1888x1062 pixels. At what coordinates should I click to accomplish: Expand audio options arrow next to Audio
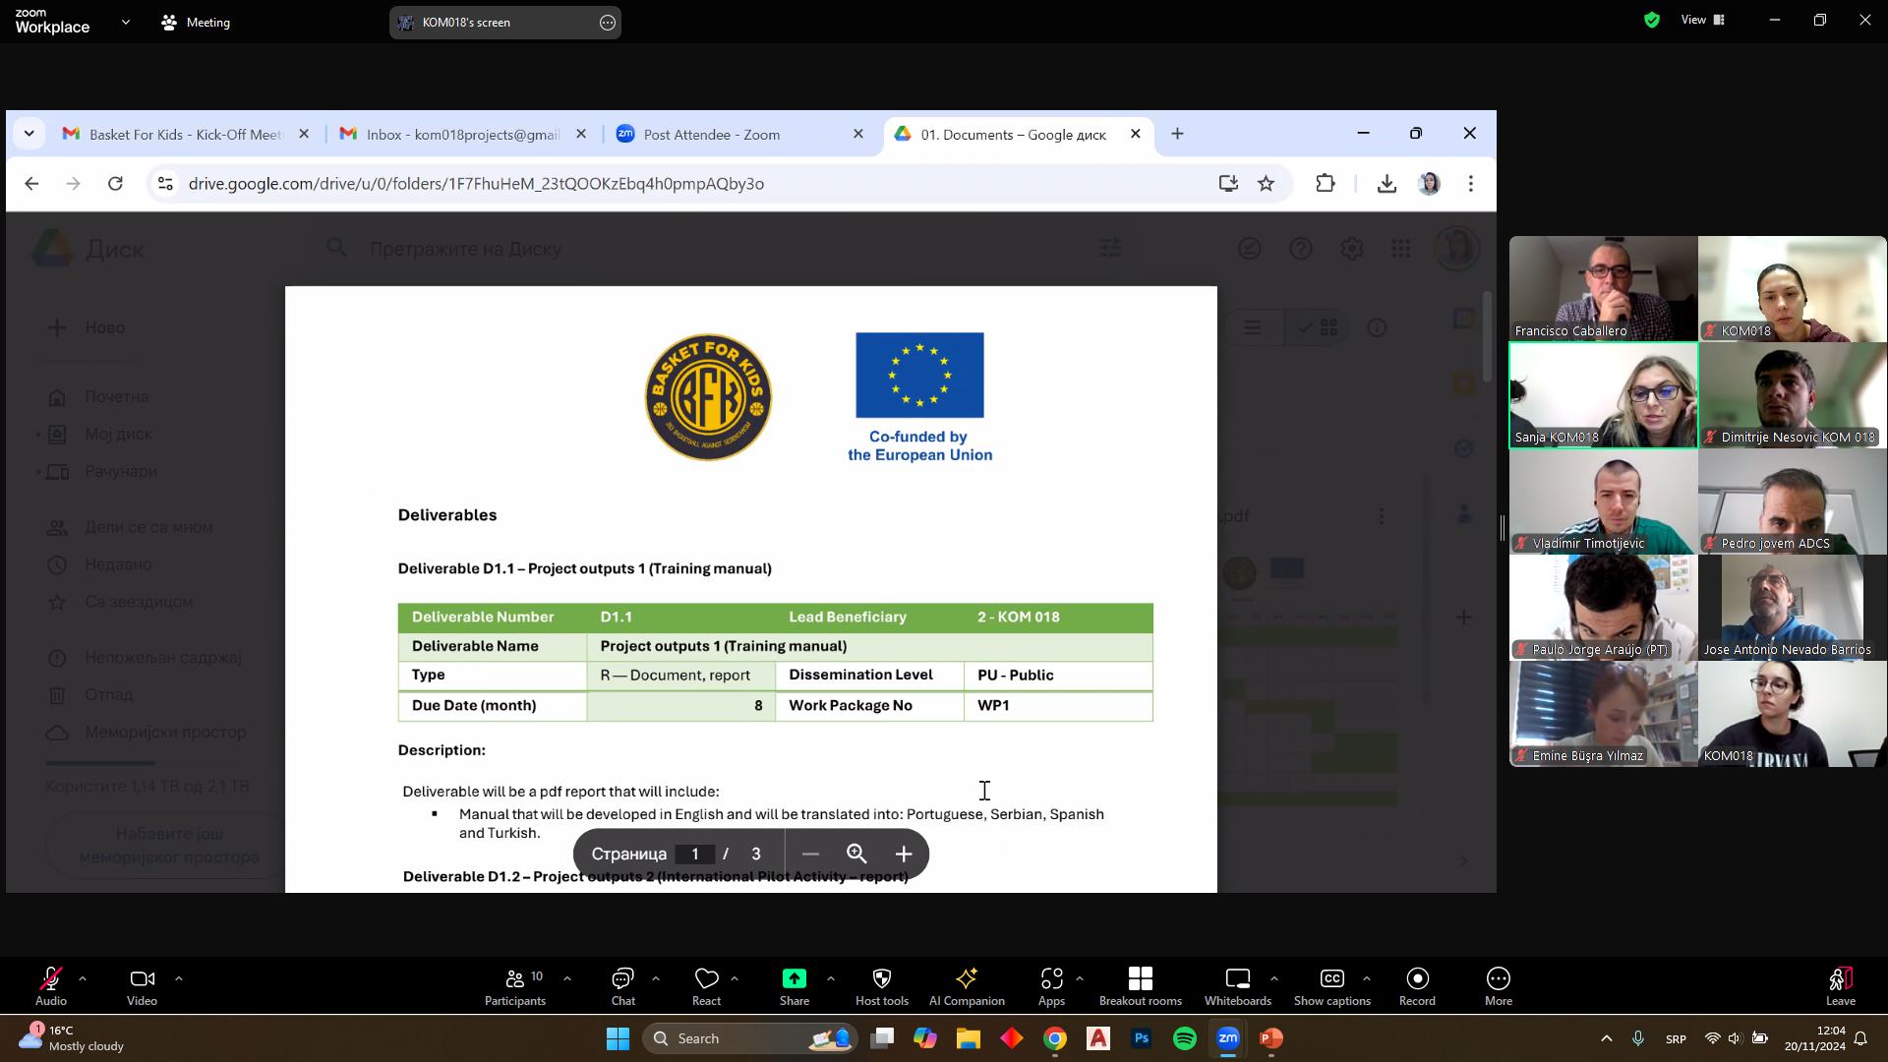coord(83,978)
